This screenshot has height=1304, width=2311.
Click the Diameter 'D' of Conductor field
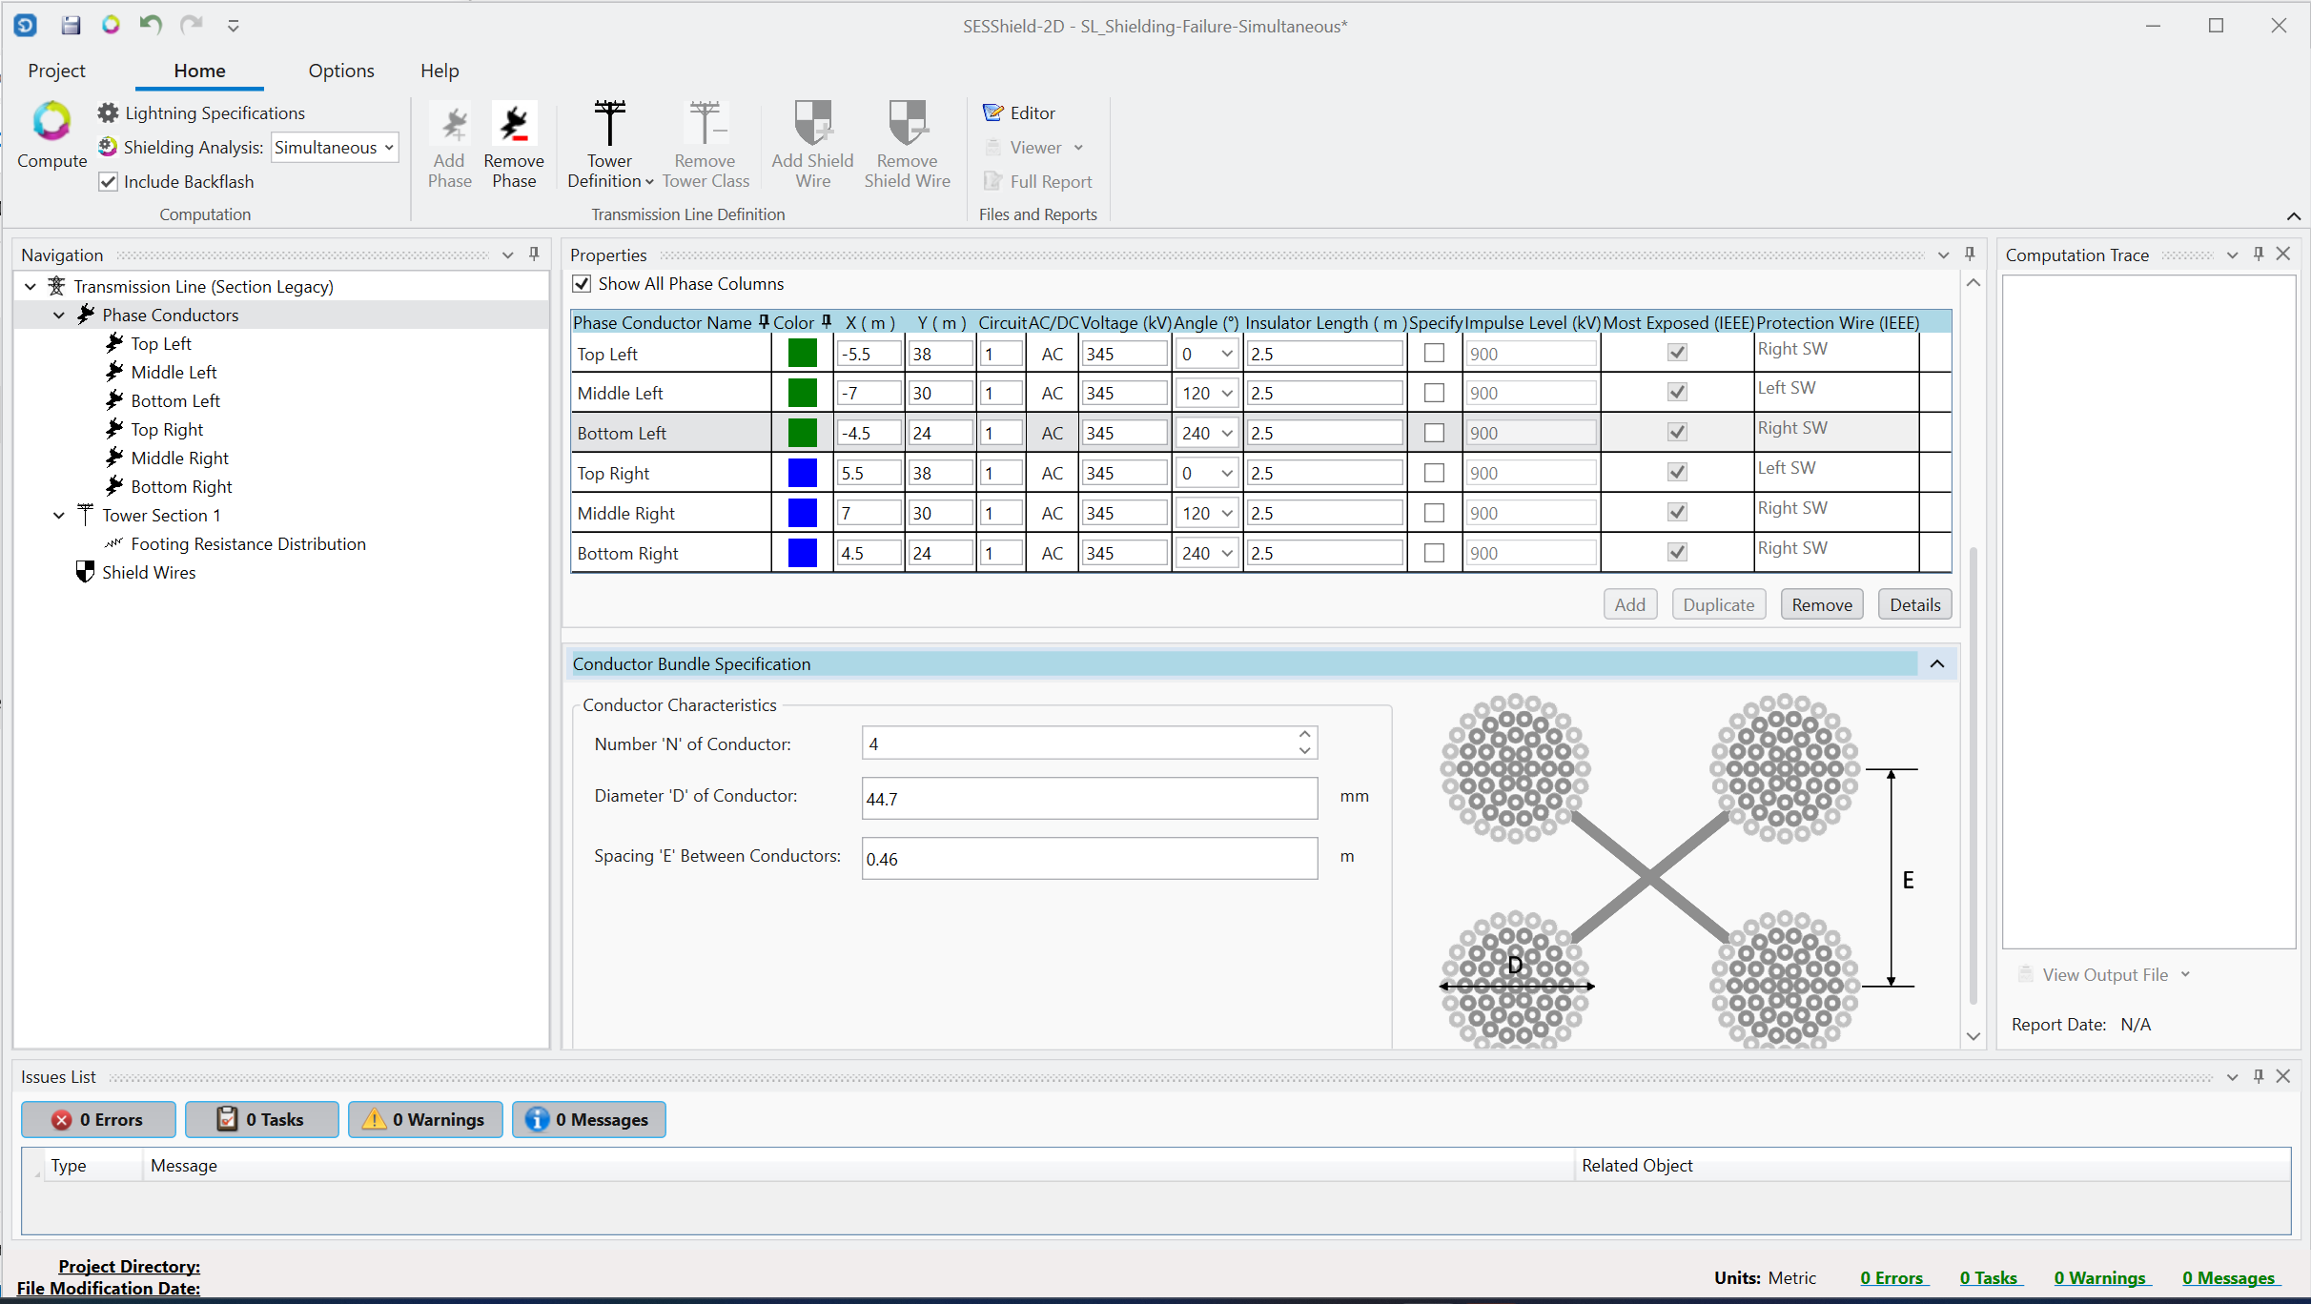pyautogui.click(x=1089, y=799)
